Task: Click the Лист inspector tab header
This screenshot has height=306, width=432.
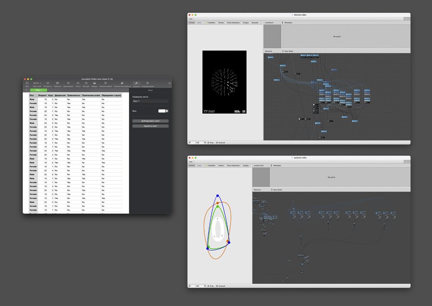Action: [150, 90]
